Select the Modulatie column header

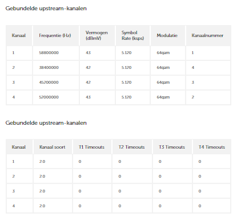tap(167, 35)
